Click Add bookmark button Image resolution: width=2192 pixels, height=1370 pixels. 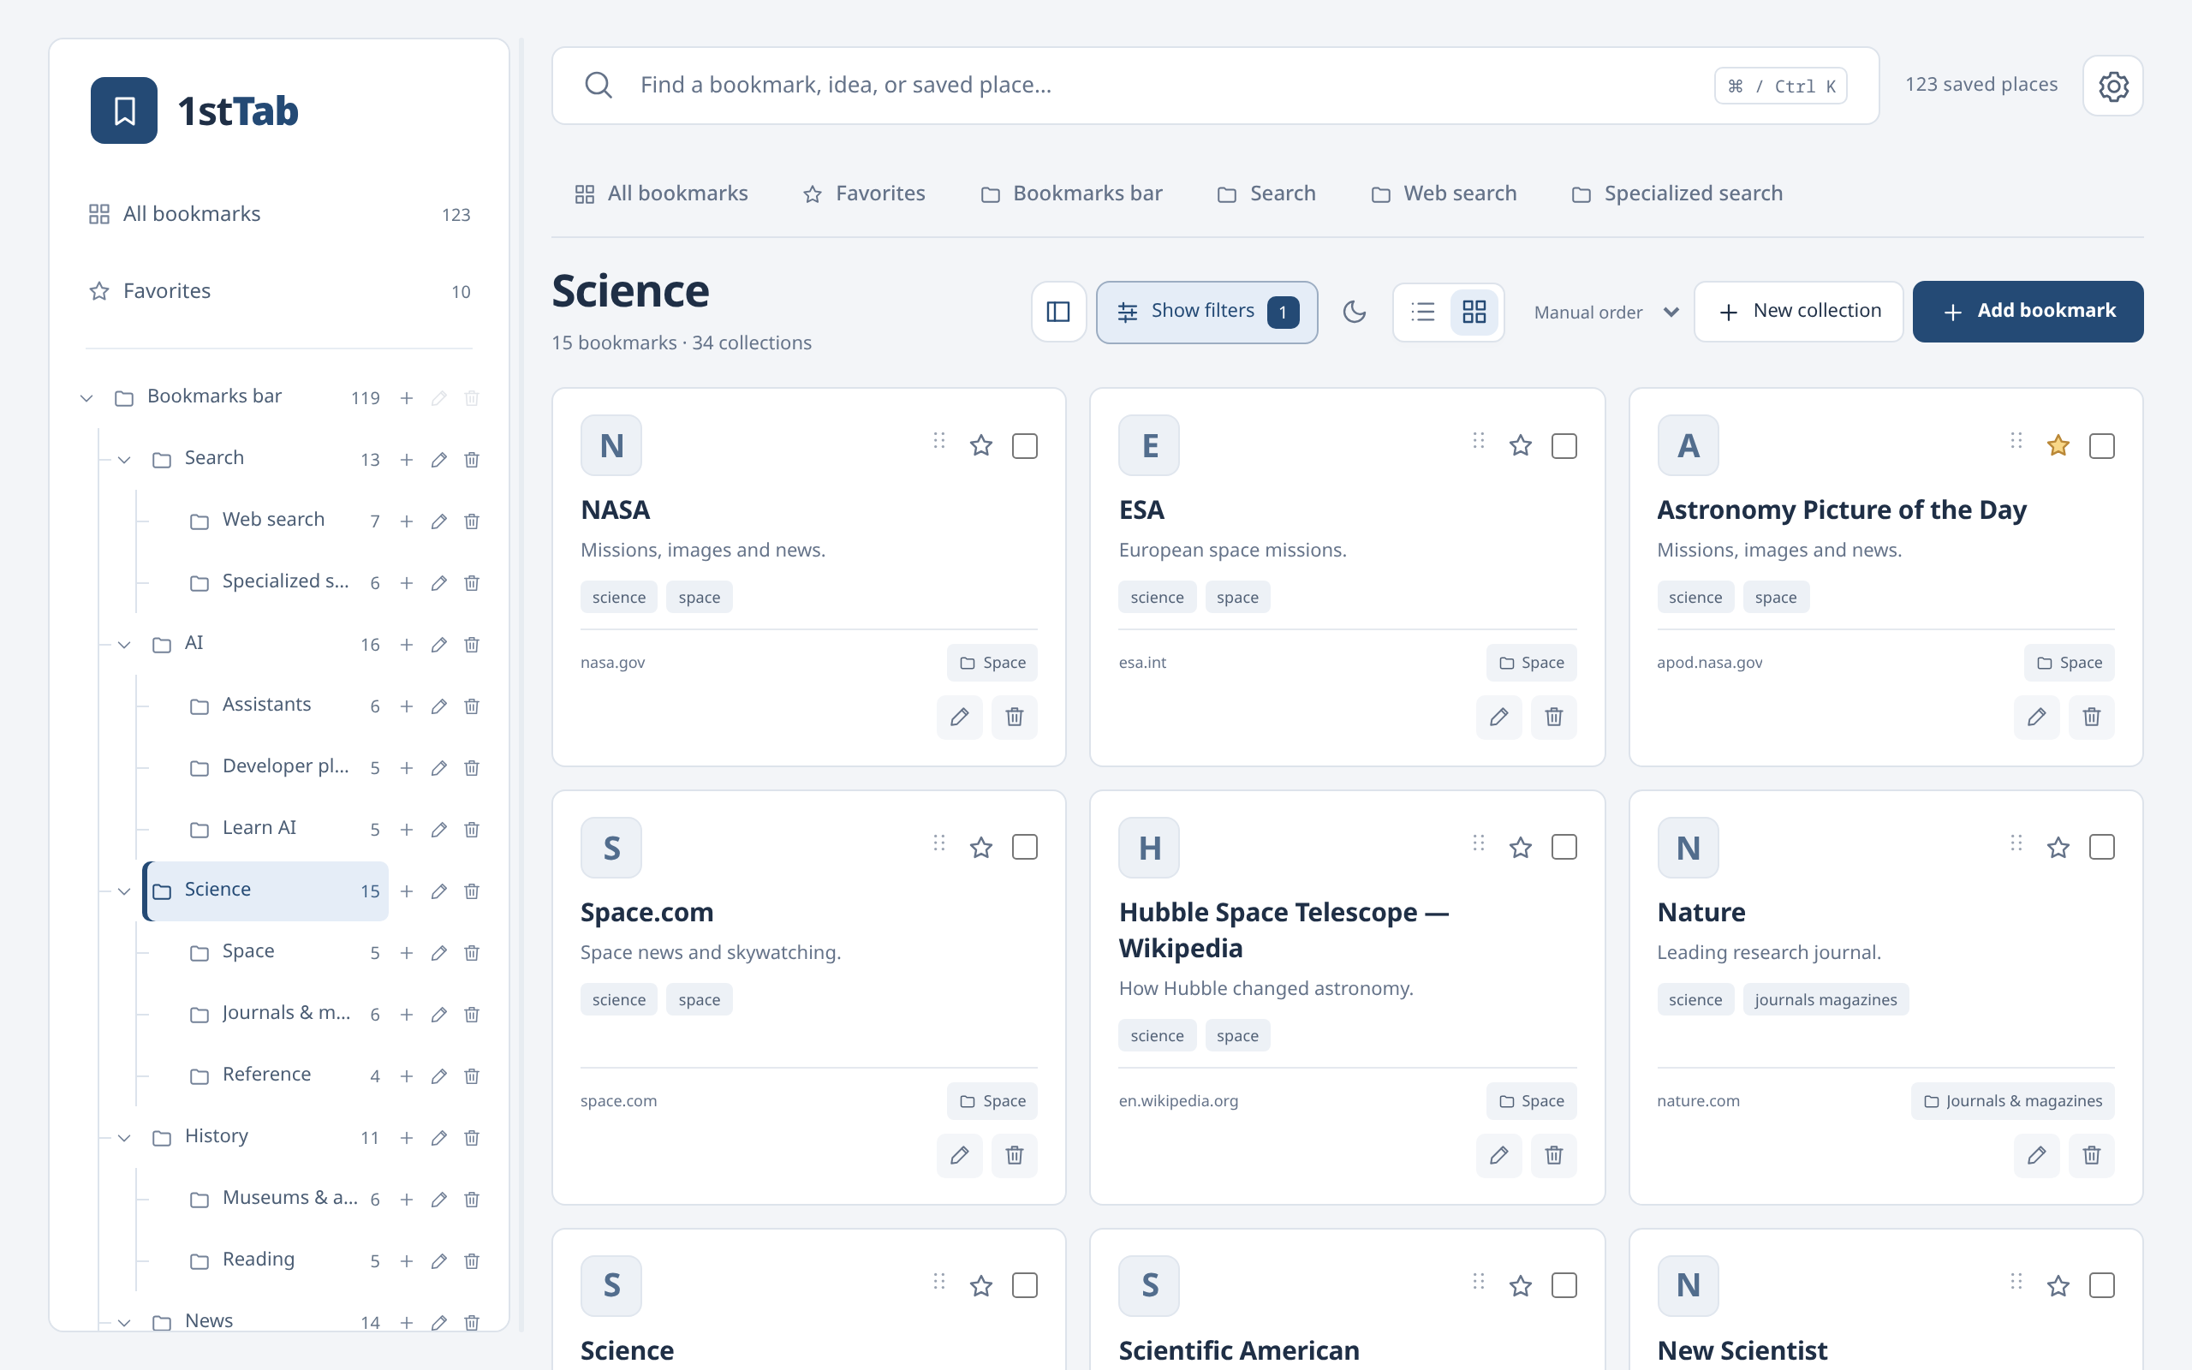(2027, 312)
